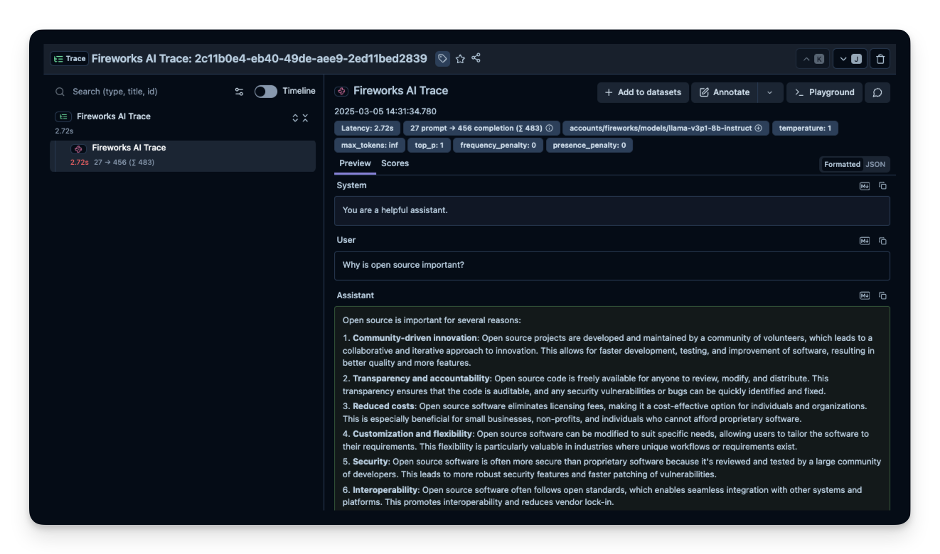Open the Annotate dropdown arrow
The height and width of the screenshot is (554, 940).
pyautogui.click(x=769, y=92)
